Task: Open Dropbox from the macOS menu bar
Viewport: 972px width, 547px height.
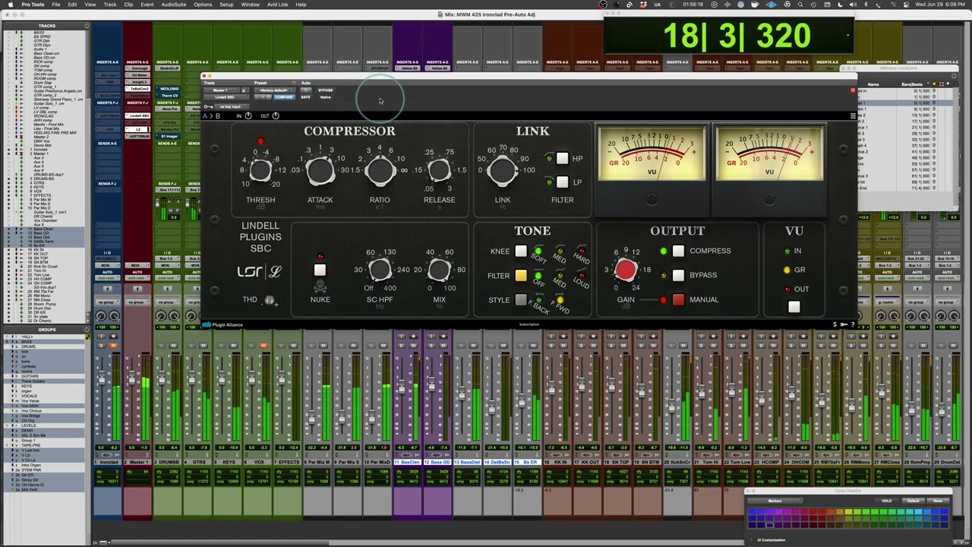Action: 643,5
